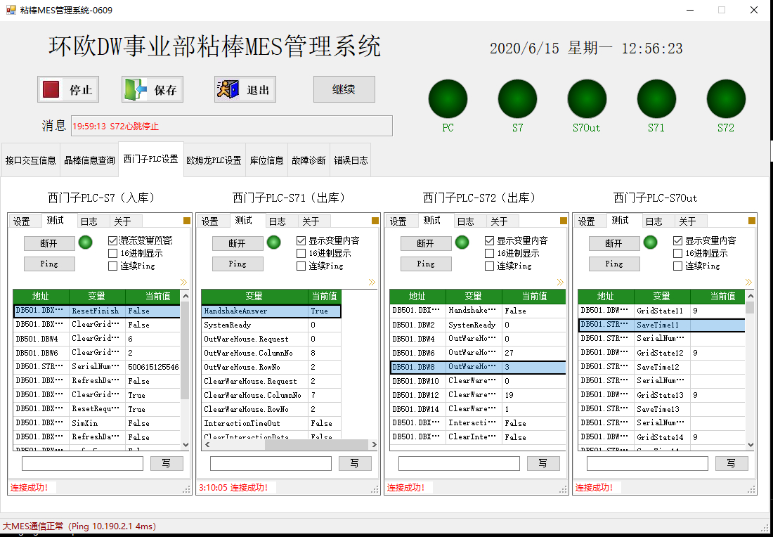Click vertical scrollbar up arrow in PLC-S70ut table

[751, 296]
